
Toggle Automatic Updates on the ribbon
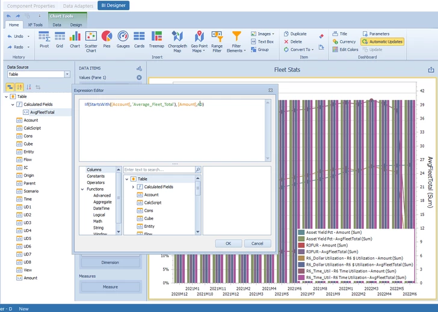[x=383, y=41]
